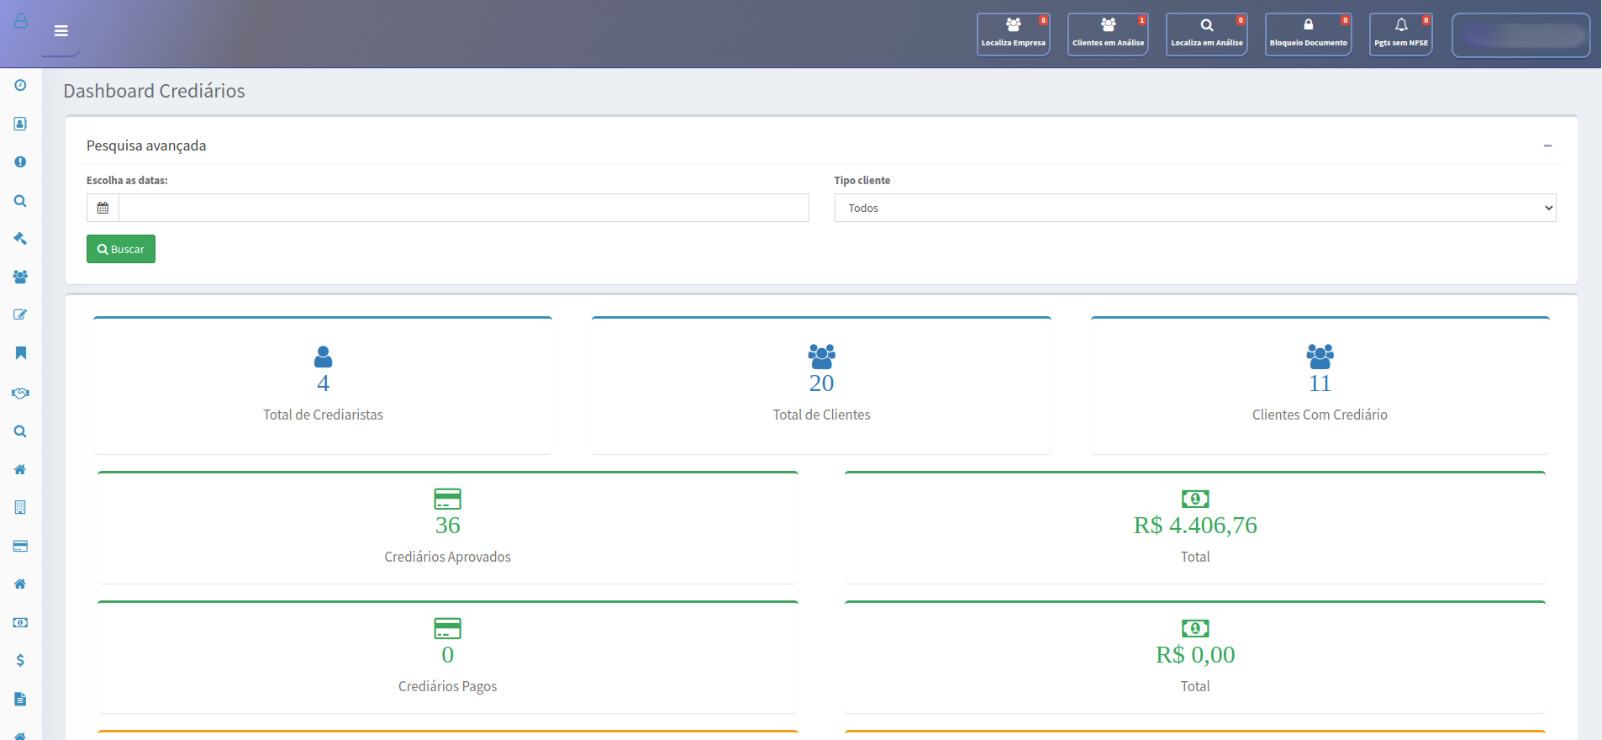Image resolution: width=1602 pixels, height=740 pixels.
Task: Click home icon below credit card sidebar icon
Action: point(20,584)
